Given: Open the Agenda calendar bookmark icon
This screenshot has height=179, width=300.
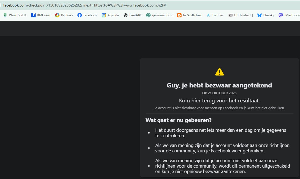Looking at the screenshot, I should (x=104, y=15).
